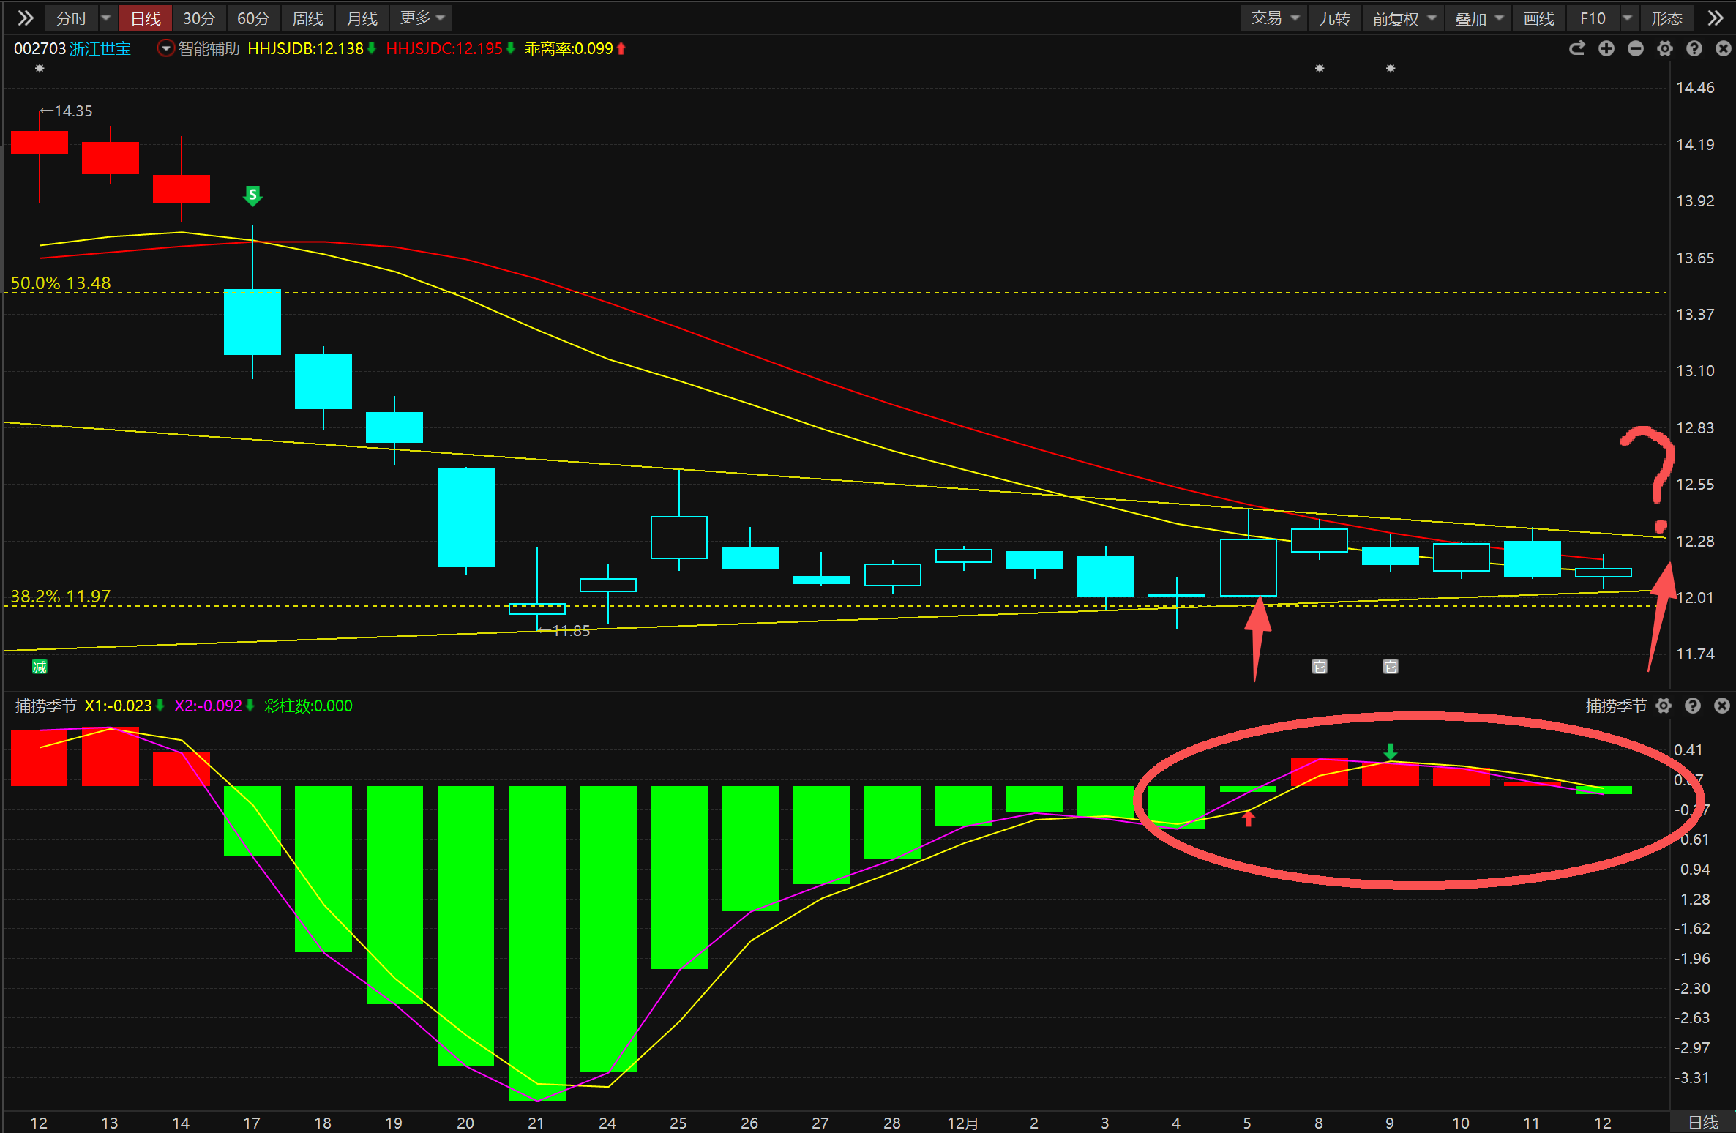Toggle 画线 drawing mode

pyautogui.click(x=1538, y=18)
